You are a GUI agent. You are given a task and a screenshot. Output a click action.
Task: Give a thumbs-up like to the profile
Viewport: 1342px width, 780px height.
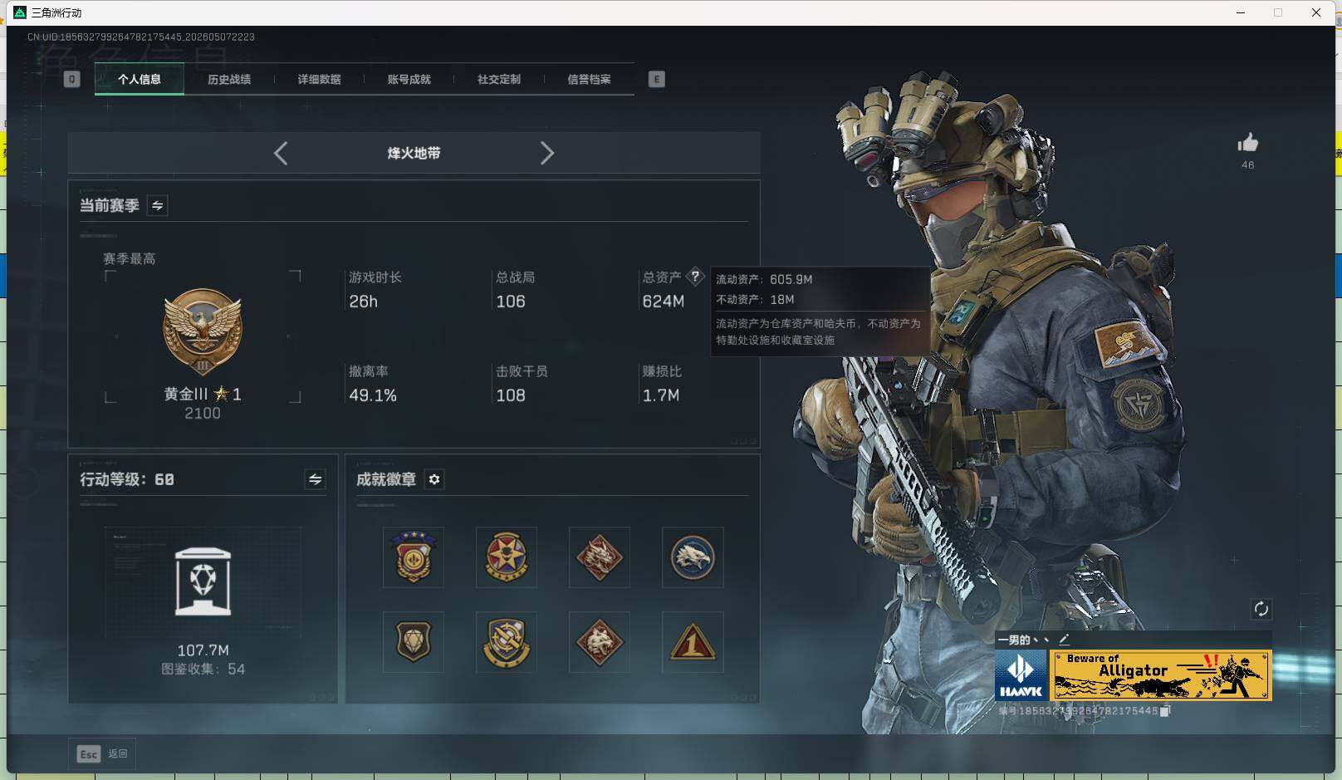pos(1247,143)
